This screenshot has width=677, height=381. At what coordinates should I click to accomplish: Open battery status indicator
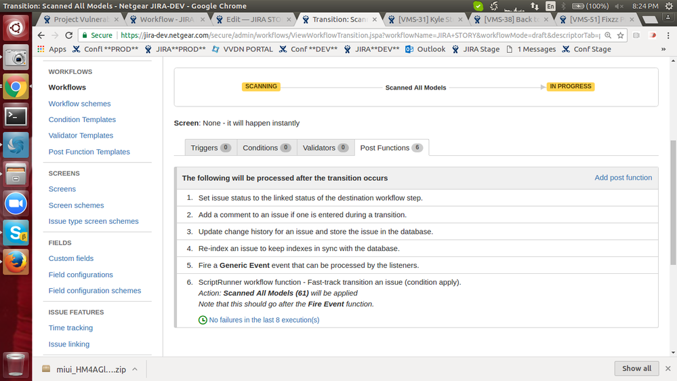tap(590, 6)
